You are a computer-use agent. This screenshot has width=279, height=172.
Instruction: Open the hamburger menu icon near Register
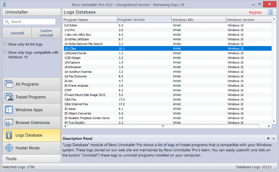click(x=270, y=12)
